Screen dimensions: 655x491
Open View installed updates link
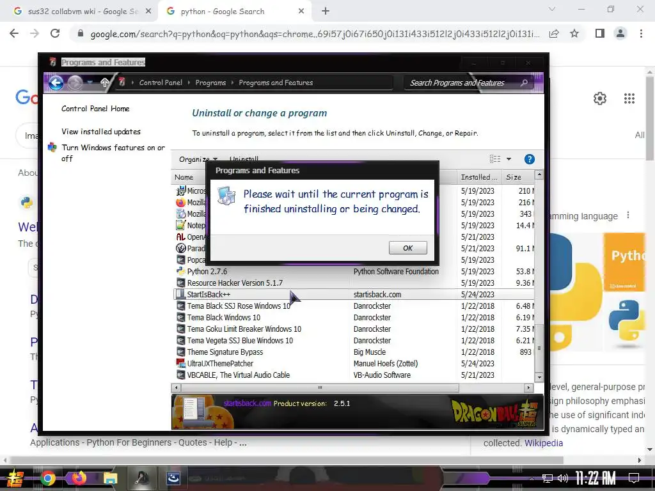coord(101,132)
